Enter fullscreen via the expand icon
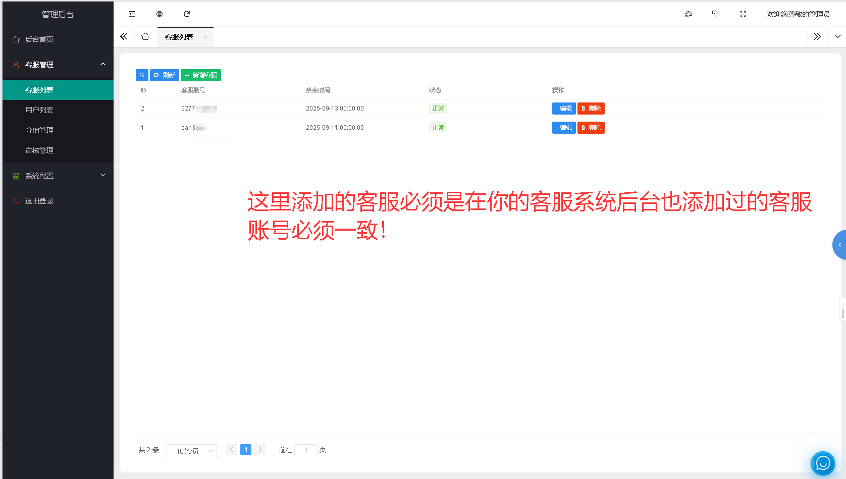The height and width of the screenshot is (479, 846). coord(743,14)
